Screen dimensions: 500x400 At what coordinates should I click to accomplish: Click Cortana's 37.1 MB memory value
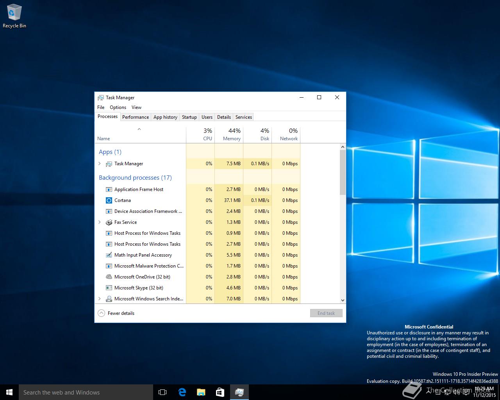click(232, 200)
